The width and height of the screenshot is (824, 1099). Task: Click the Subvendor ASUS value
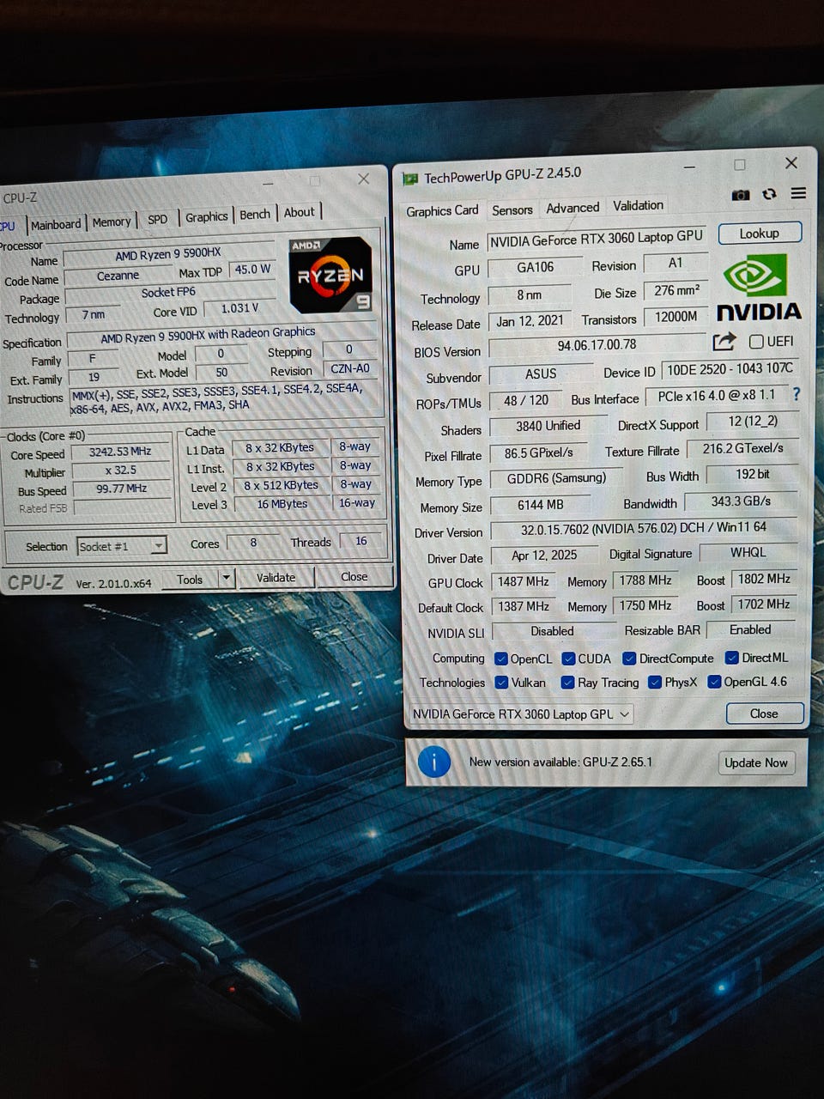(x=541, y=374)
